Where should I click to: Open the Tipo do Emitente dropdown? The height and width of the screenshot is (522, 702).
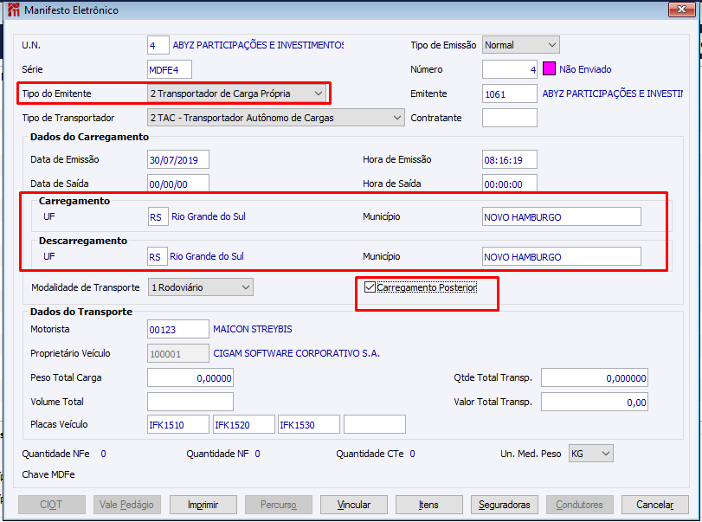pyautogui.click(x=236, y=93)
